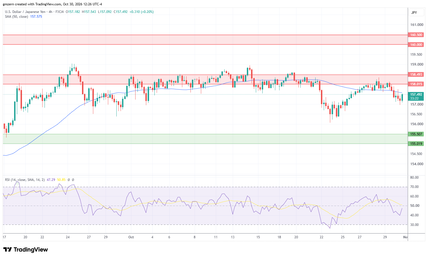Click the 17 date on the time axis
This screenshot has height=258, width=428.
pos(4,237)
